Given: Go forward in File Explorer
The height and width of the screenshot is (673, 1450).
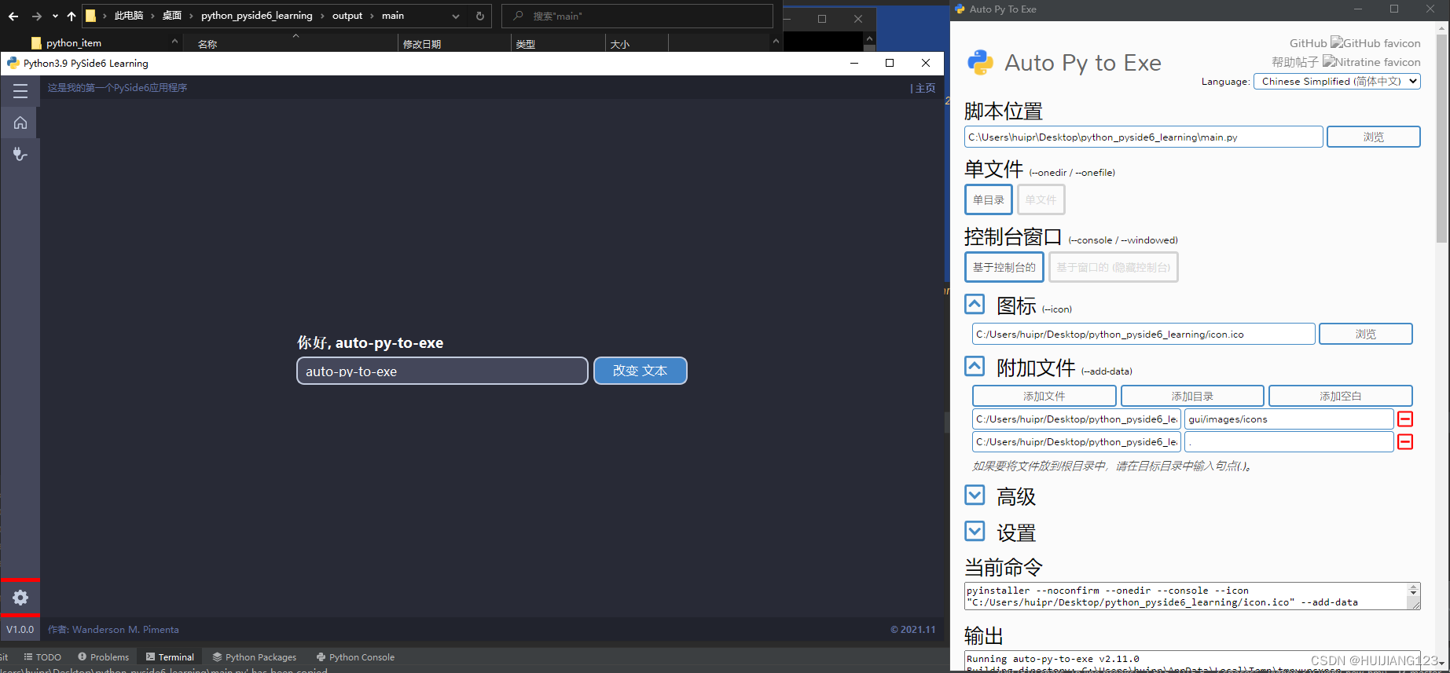Looking at the screenshot, I should click(36, 16).
